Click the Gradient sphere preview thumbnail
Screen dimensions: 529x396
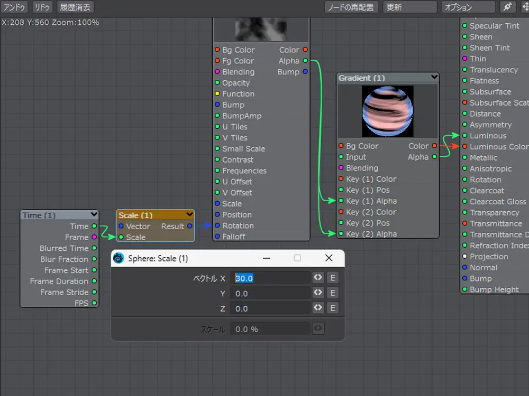click(387, 111)
